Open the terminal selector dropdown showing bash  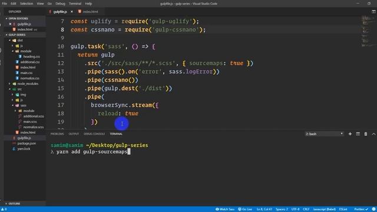(x=324, y=134)
